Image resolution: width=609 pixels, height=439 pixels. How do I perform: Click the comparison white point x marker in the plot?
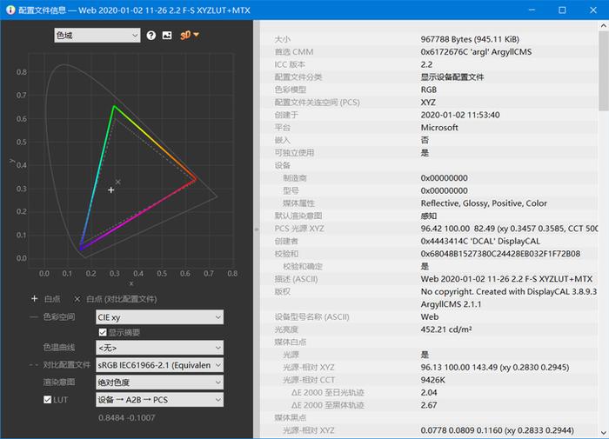tap(117, 182)
